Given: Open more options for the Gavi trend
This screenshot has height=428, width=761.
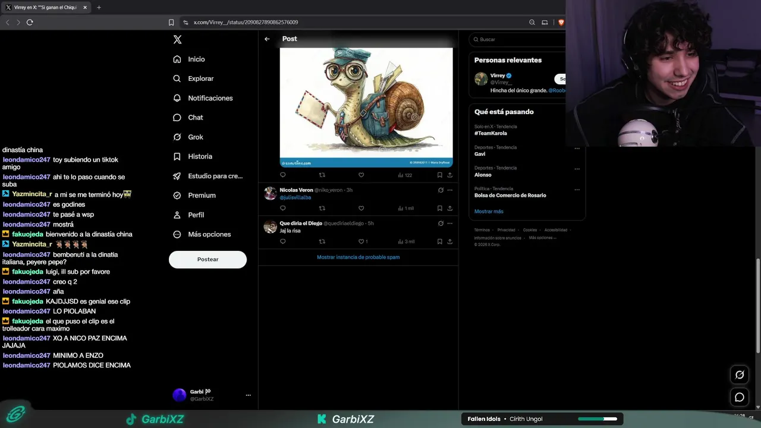Looking at the screenshot, I should pos(577,149).
